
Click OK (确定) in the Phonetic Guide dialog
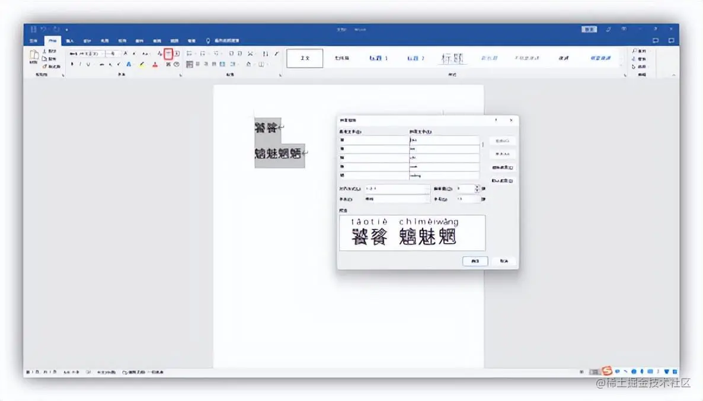[475, 261]
